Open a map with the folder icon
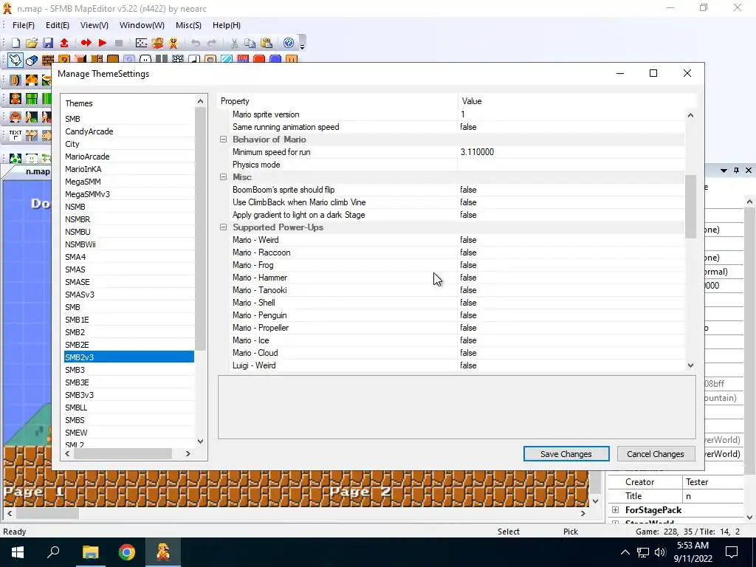This screenshot has width=756, height=567. coord(31,43)
